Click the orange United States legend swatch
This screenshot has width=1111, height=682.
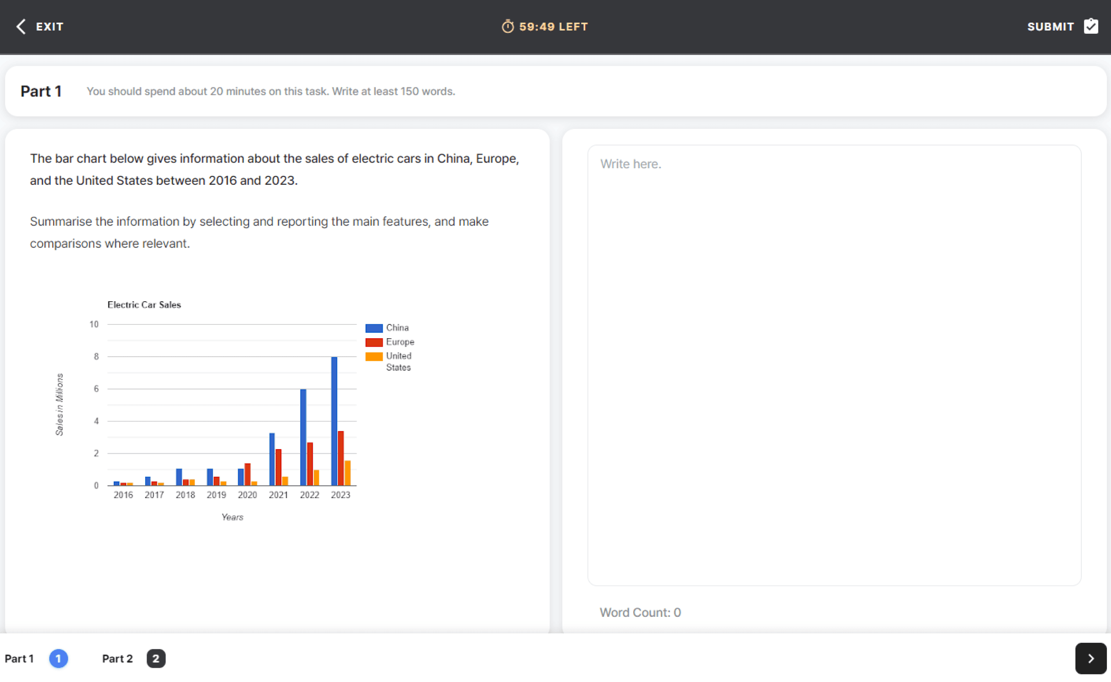tap(373, 356)
